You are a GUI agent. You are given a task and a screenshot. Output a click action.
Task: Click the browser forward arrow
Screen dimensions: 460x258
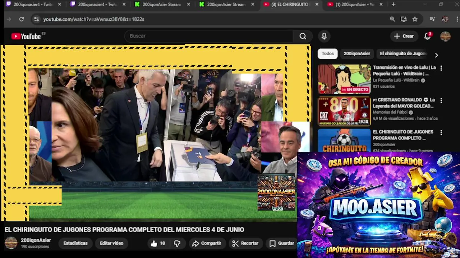click(x=9, y=19)
